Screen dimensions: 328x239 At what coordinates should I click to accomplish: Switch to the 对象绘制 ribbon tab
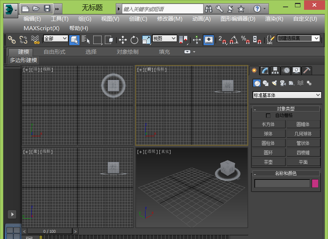[x=128, y=52]
